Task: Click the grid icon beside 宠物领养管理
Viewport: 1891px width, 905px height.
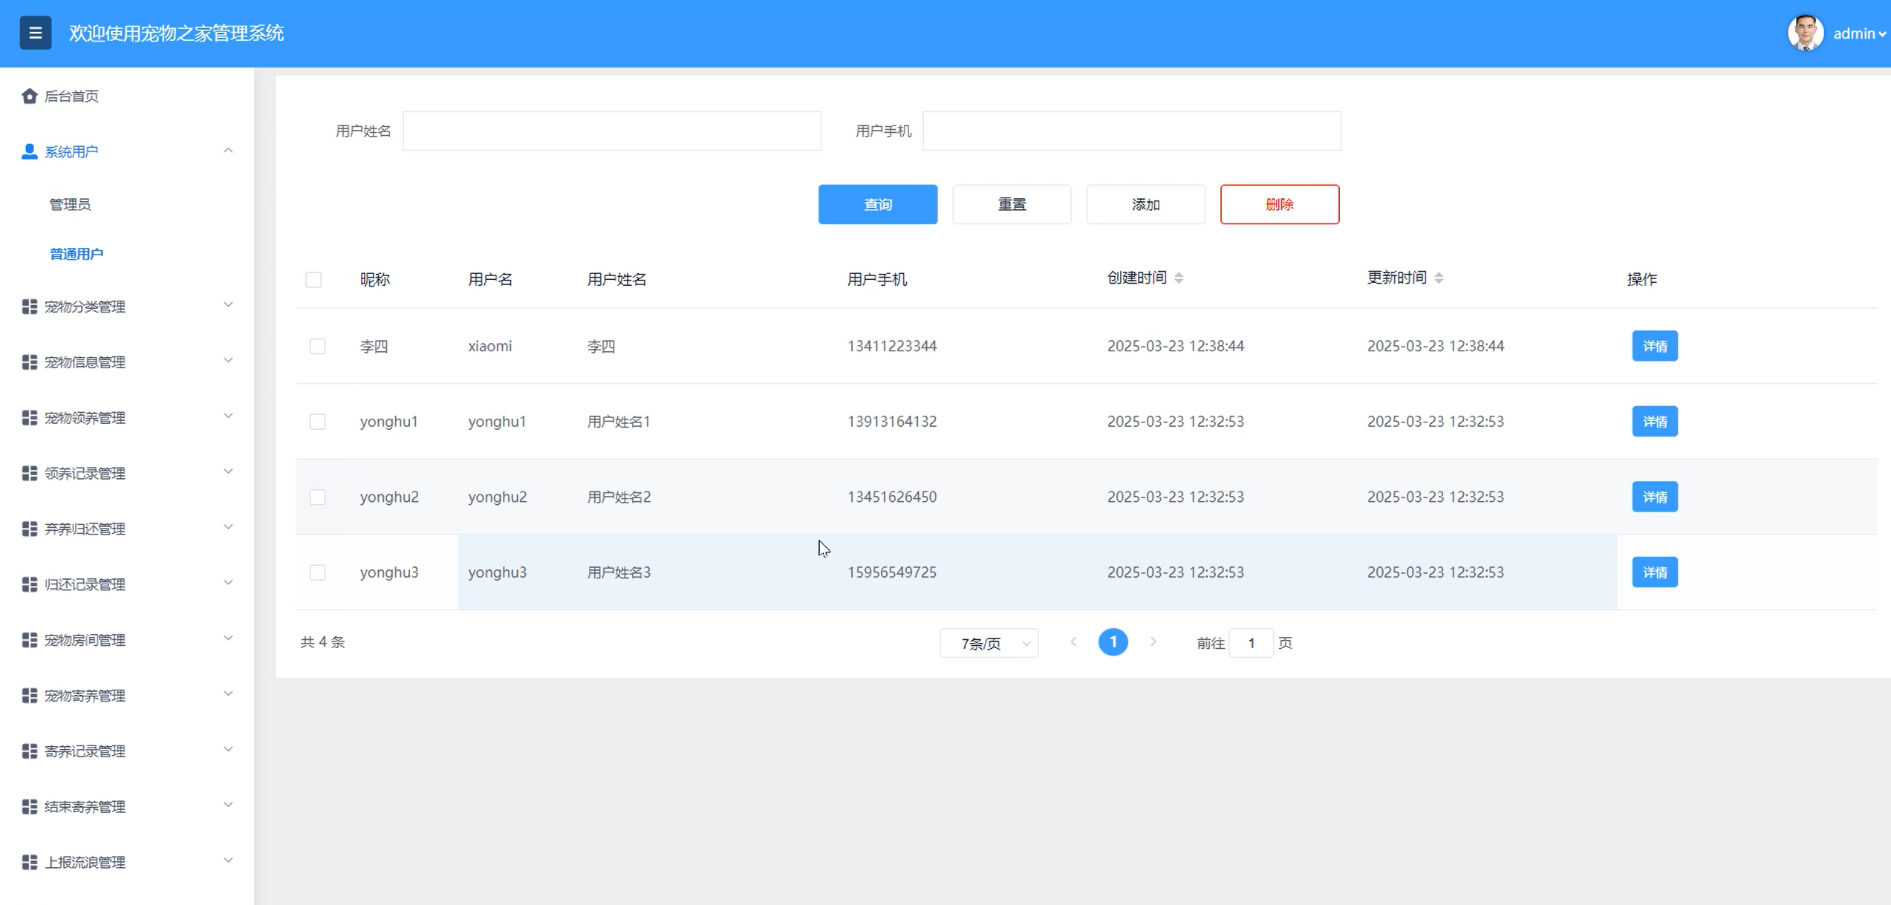Action: pyautogui.click(x=29, y=418)
